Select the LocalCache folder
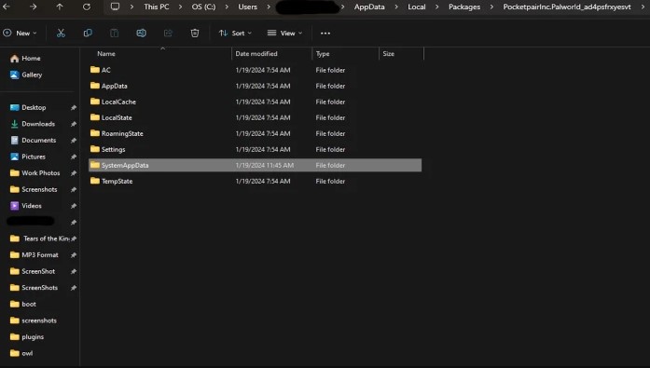 pos(255,102)
